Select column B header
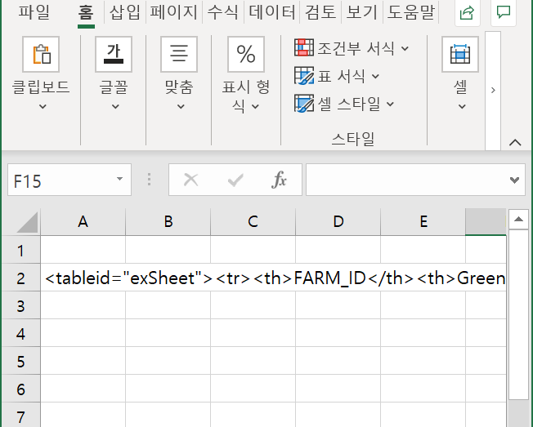 point(168,222)
